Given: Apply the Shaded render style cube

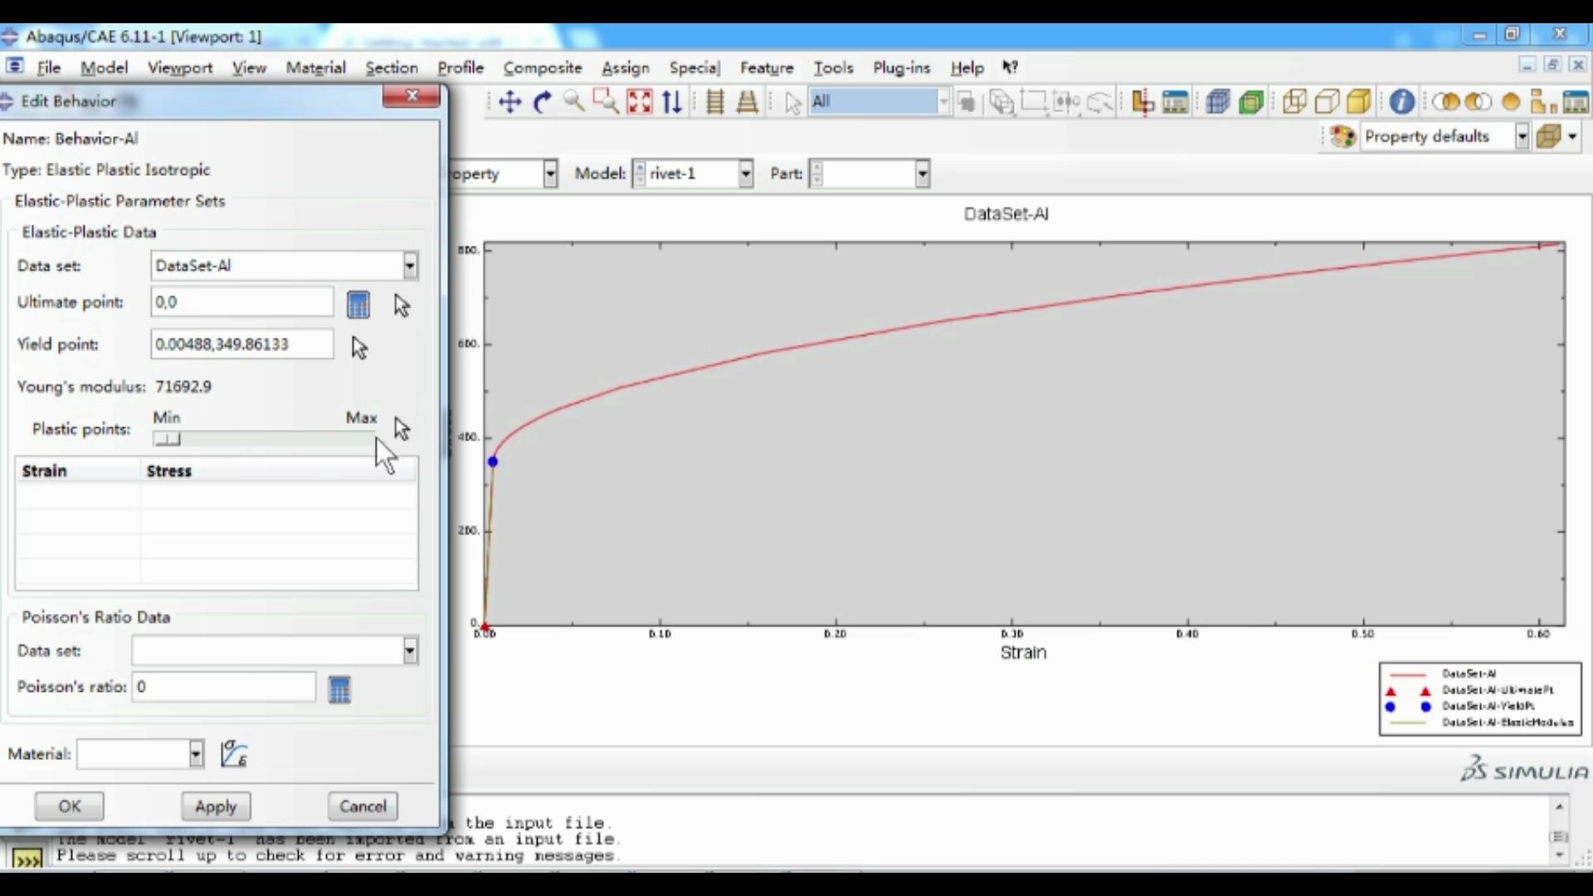Looking at the screenshot, I should tap(1359, 102).
